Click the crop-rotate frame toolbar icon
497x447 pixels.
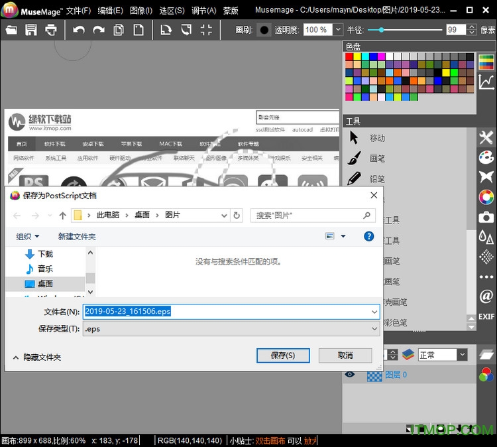[186, 30]
